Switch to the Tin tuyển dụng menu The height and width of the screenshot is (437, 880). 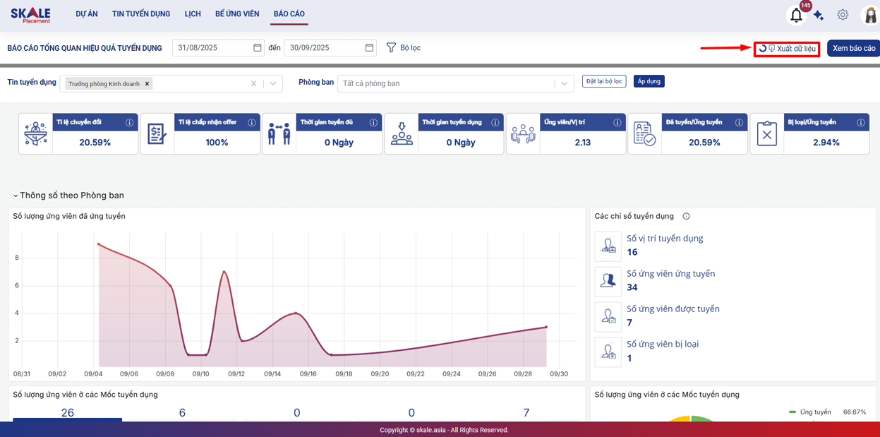[x=141, y=14]
